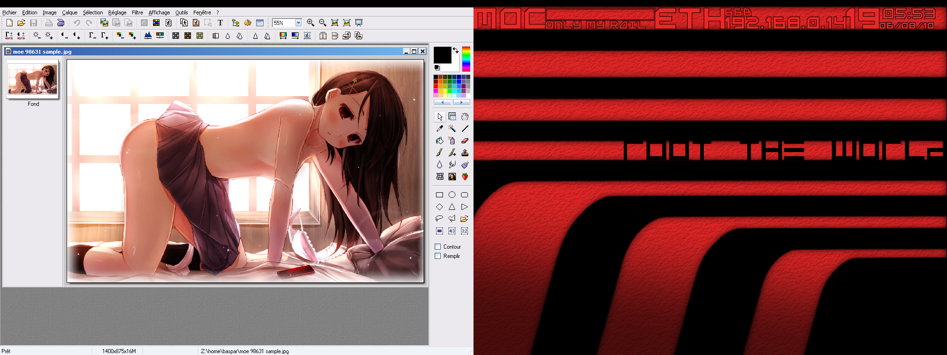
Task: Select the water-drop Blur tool in the tool palette
Action: [x=439, y=165]
